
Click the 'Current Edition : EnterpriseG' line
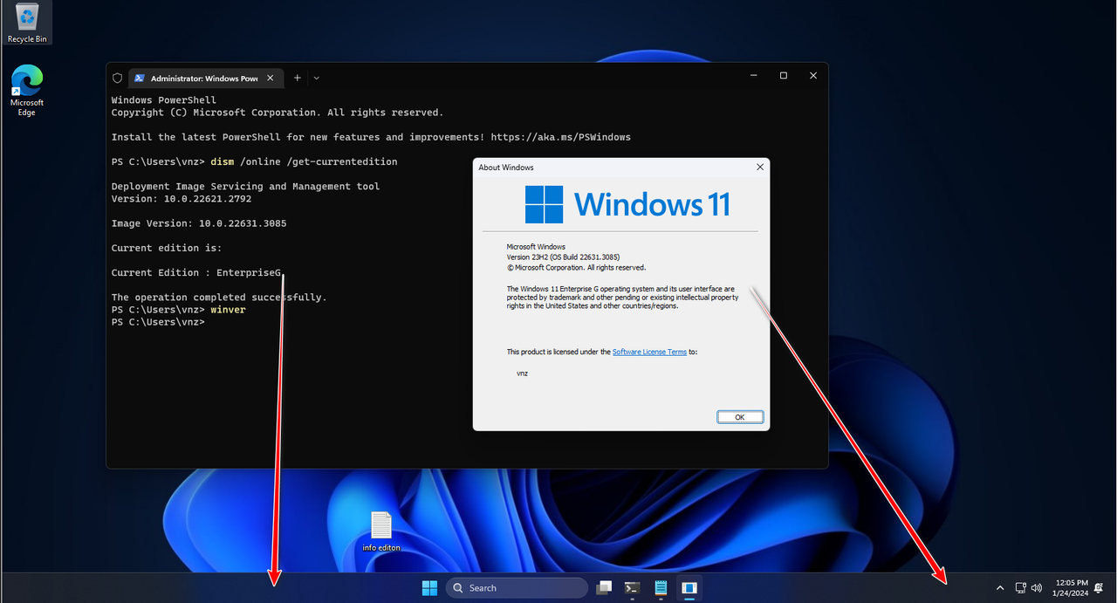pos(196,273)
